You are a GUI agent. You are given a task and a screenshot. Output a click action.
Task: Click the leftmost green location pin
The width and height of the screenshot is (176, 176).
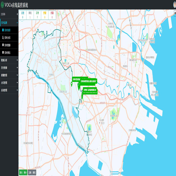72,84
